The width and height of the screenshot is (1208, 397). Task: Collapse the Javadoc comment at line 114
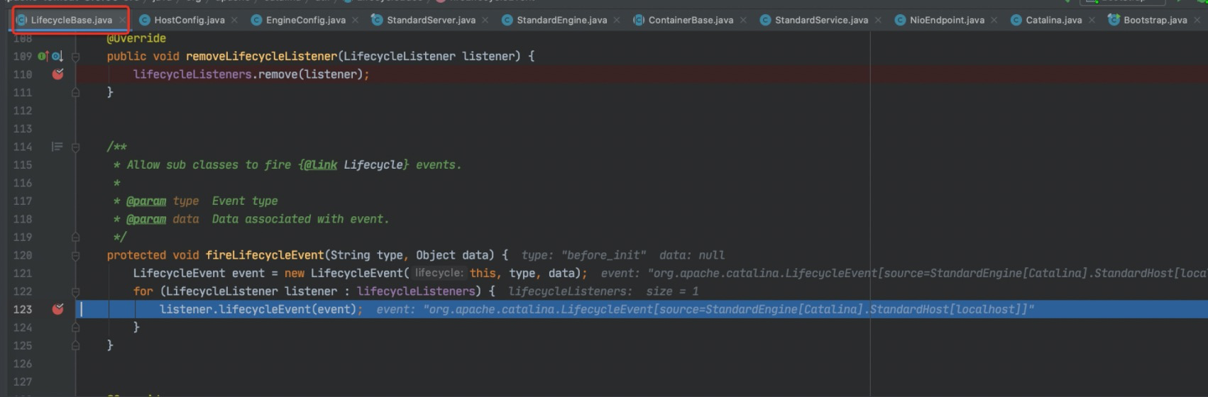(x=75, y=147)
